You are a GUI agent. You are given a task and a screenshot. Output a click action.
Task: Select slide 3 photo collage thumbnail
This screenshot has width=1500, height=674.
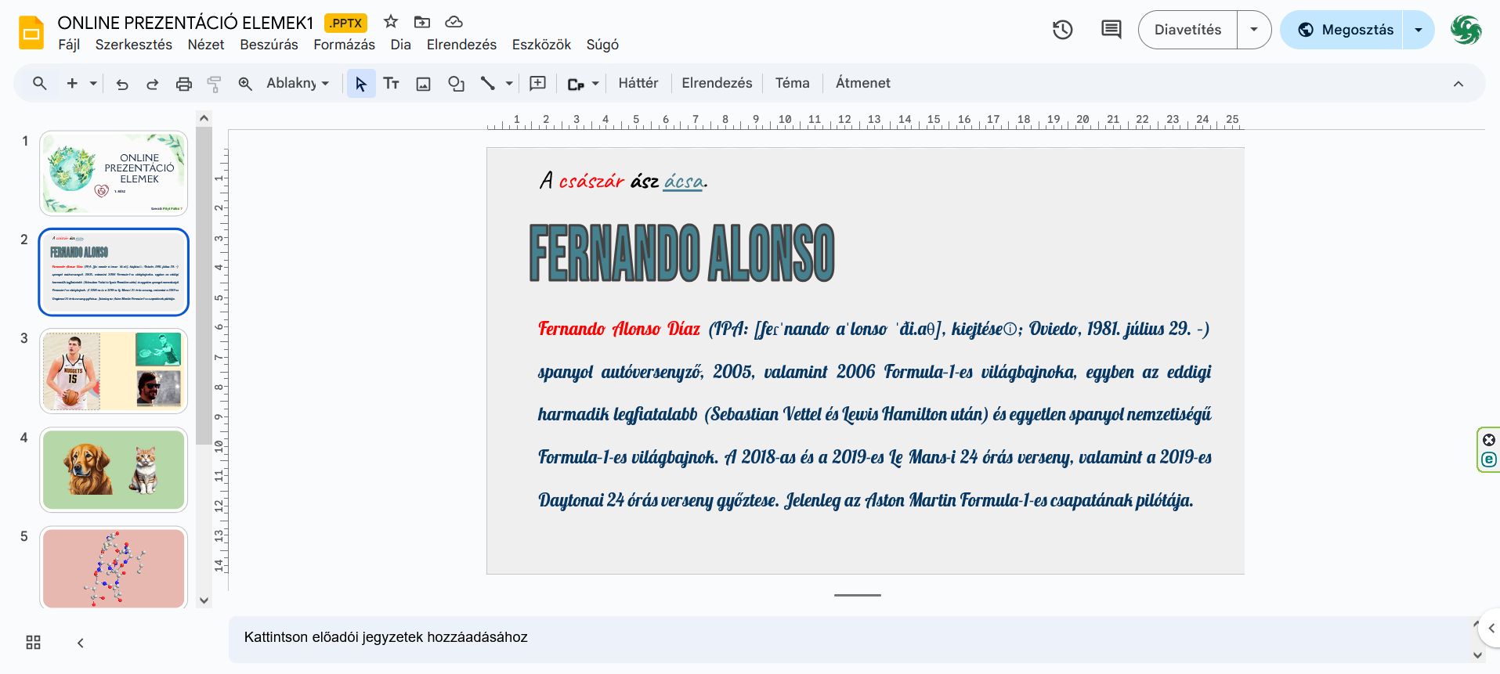pos(114,370)
